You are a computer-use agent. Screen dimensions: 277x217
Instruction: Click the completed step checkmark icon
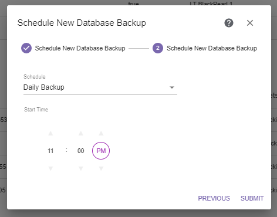point(26,48)
